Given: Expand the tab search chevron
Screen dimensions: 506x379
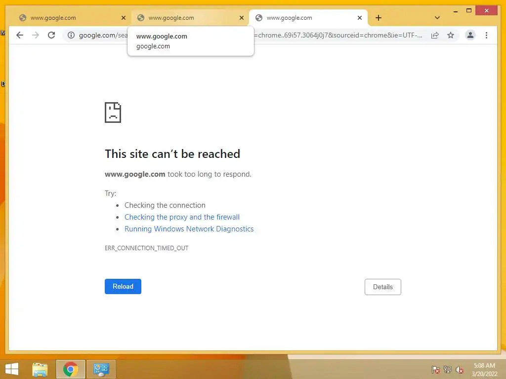Looking at the screenshot, I should click(437, 18).
